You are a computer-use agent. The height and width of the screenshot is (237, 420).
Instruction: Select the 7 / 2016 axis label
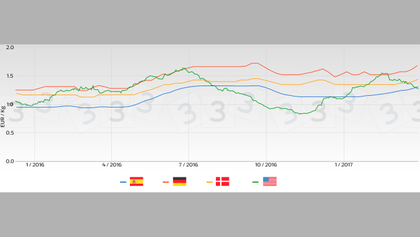click(188, 165)
